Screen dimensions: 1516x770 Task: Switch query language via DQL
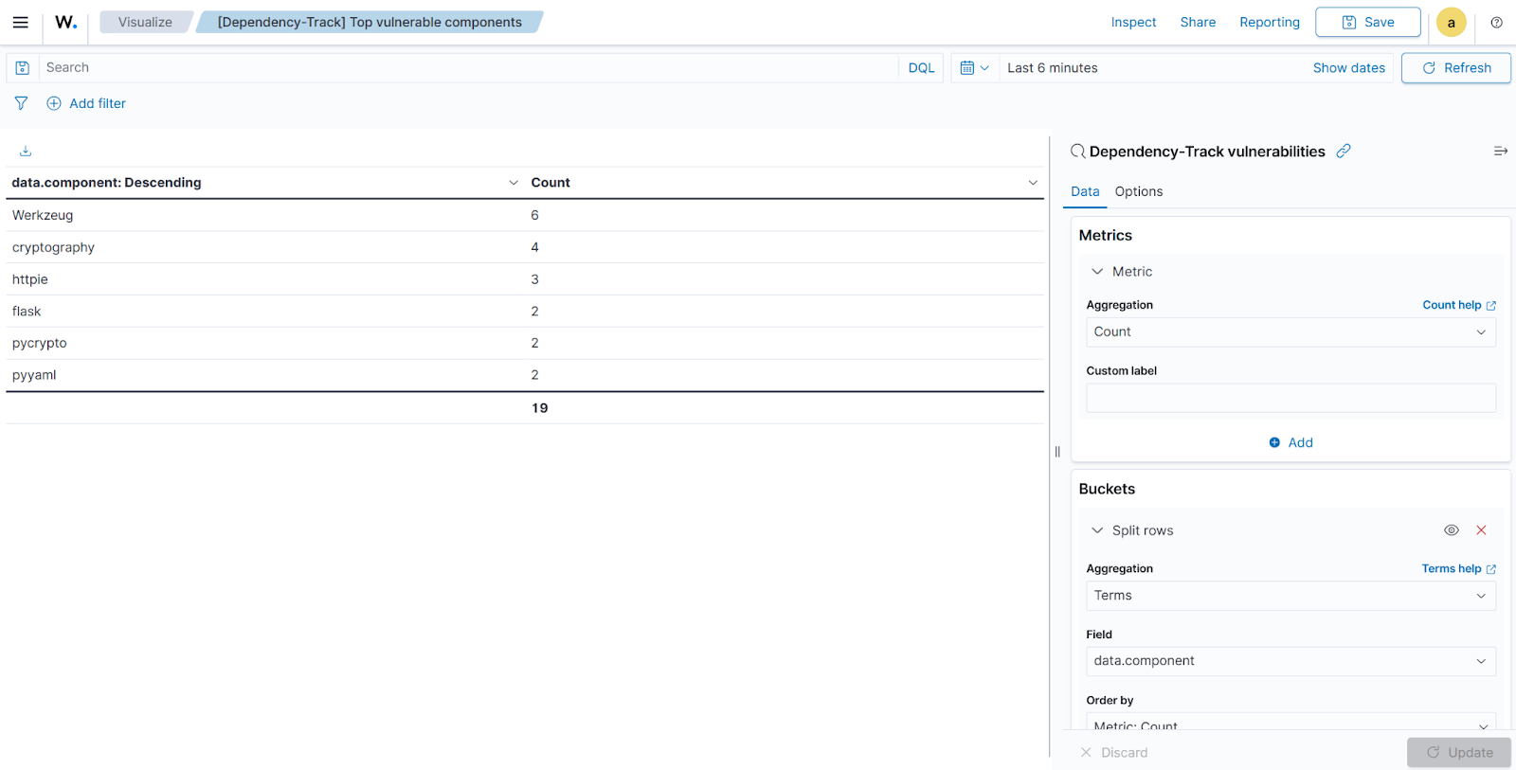pyautogui.click(x=921, y=68)
